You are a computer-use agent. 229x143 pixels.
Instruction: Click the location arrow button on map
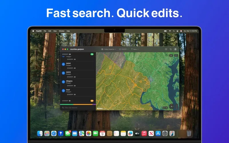pos(171,55)
